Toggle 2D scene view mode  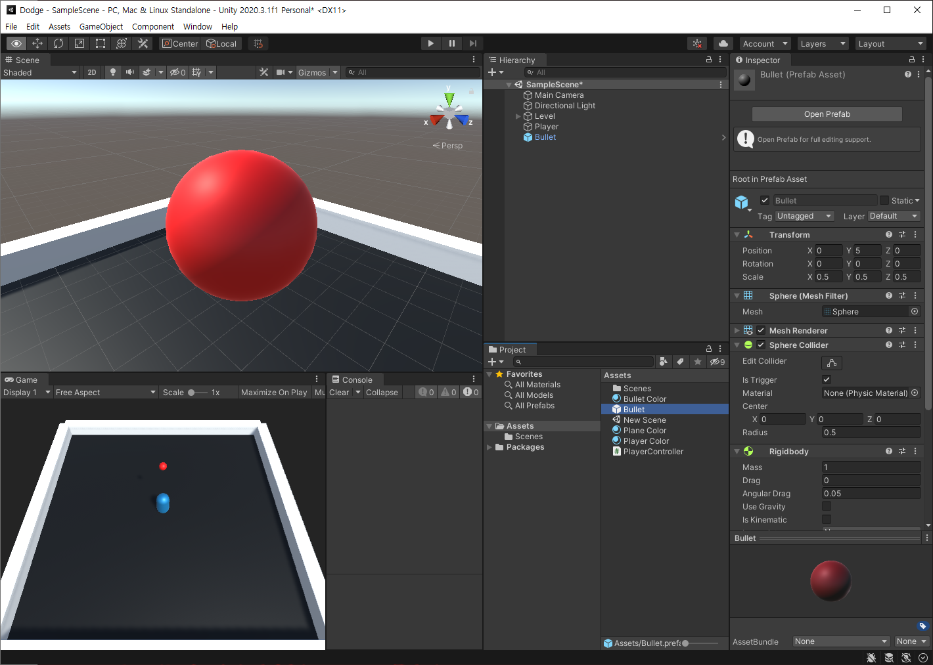click(92, 72)
